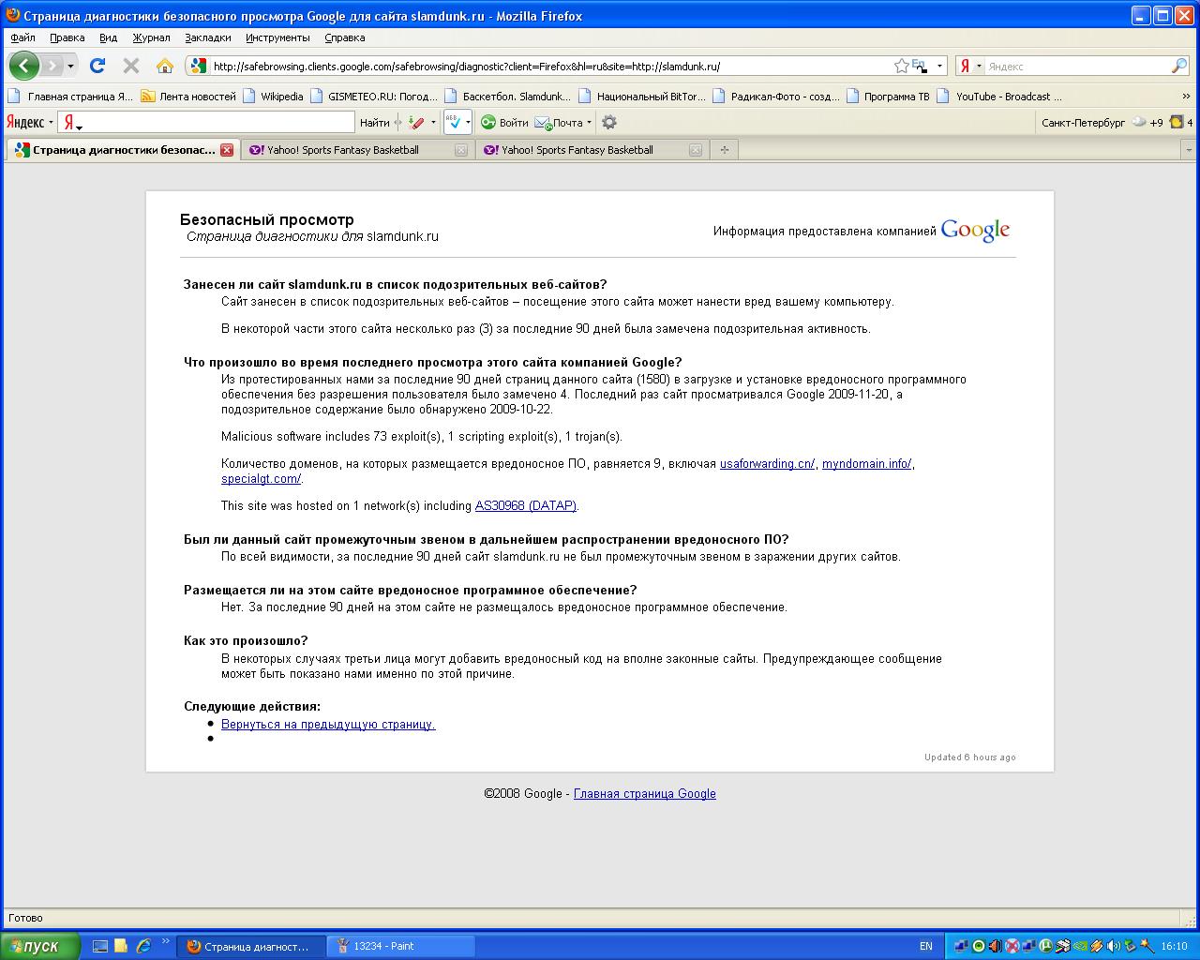Screen dimensions: 1200x960
Task: Open the Yandex search engine selector
Action: pyautogui.click(x=971, y=67)
